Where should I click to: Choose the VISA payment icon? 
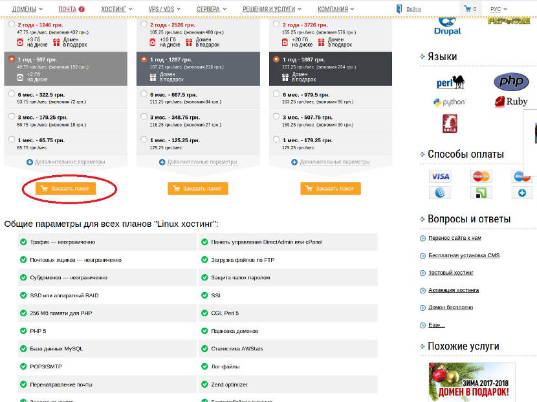click(x=440, y=176)
